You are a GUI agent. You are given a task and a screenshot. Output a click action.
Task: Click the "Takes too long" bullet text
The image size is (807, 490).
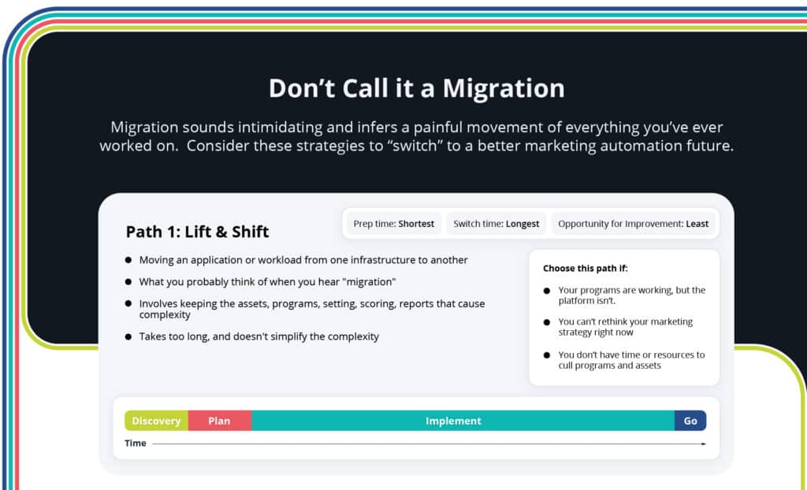(x=258, y=336)
